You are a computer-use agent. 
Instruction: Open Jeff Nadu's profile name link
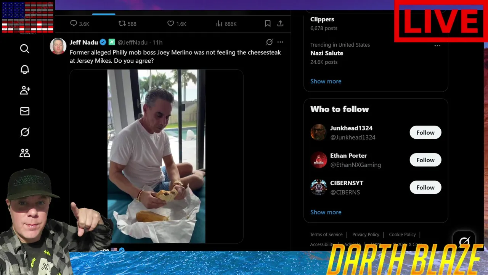pyautogui.click(x=84, y=42)
